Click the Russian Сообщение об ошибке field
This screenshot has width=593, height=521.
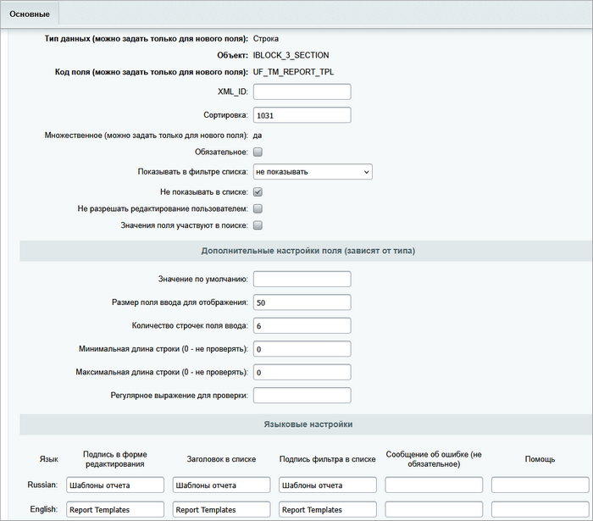[x=434, y=485]
